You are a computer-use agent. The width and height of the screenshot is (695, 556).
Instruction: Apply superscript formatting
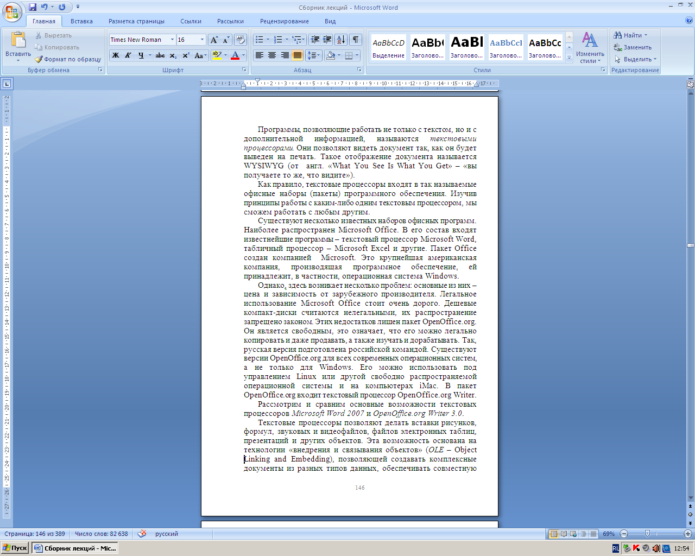pos(186,55)
